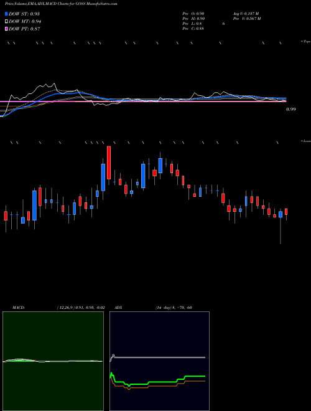Select the 'DOW ST: 0.93' legend text
This screenshot has width=311, height=411.
[x=24, y=14]
